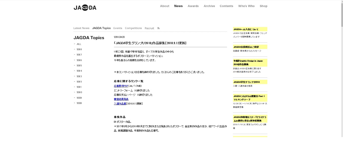Open the 審査結果発表 link
Screen dimensions: 343x159
pyautogui.click(x=121, y=99)
